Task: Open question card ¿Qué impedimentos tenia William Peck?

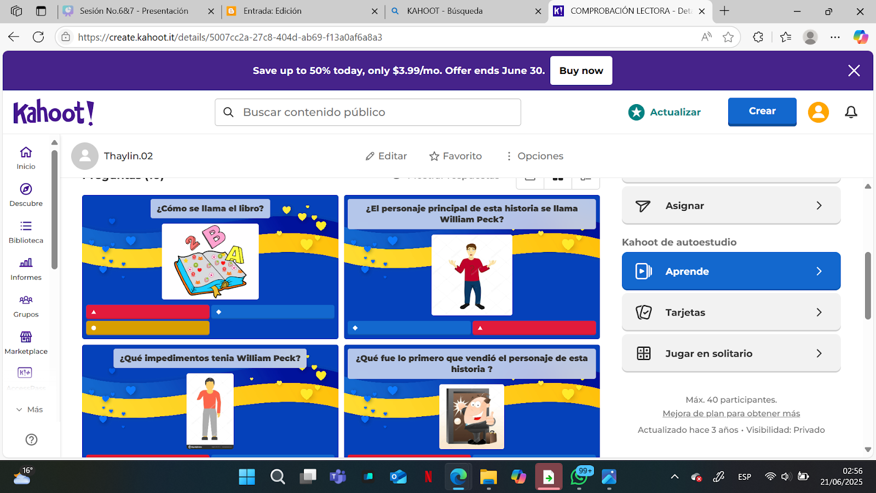Action: click(x=210, y=401)
